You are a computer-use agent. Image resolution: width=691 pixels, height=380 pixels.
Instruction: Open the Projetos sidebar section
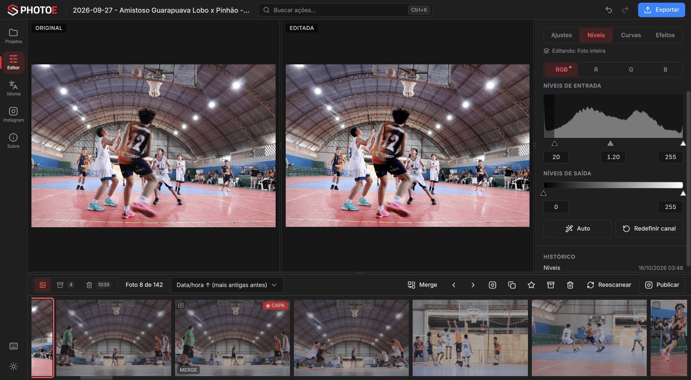(14, 36)
